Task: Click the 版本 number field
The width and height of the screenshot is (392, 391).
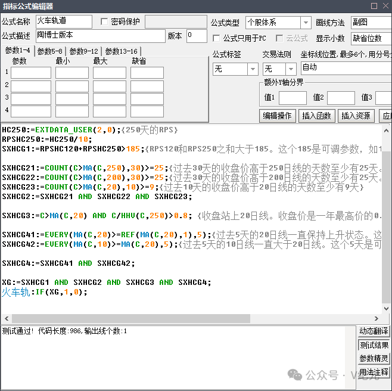Action: [197, 36]
